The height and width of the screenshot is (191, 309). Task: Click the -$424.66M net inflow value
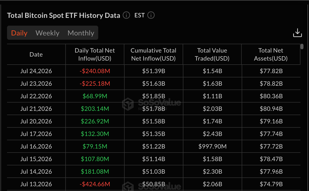pyautogui.click(x=95, y=184)
